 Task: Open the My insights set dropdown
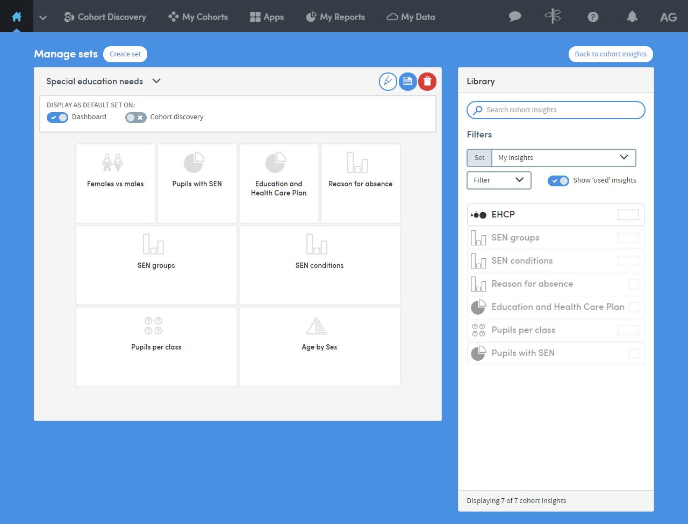[564, 158]
